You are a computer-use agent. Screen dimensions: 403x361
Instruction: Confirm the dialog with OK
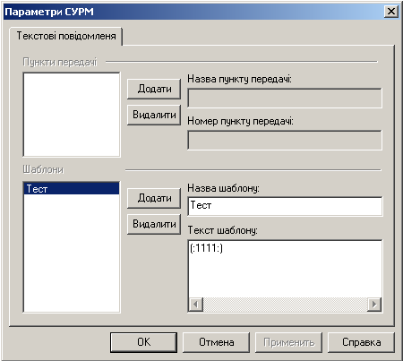tap(143, 342)
